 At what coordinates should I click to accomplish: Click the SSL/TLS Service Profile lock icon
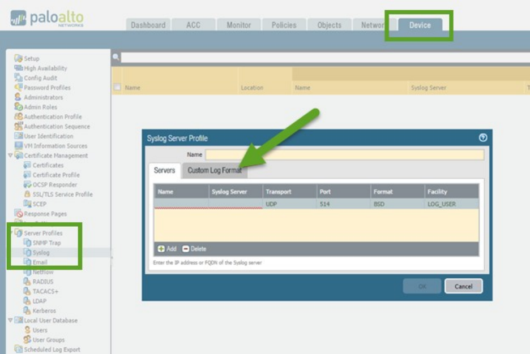point(27,194)
